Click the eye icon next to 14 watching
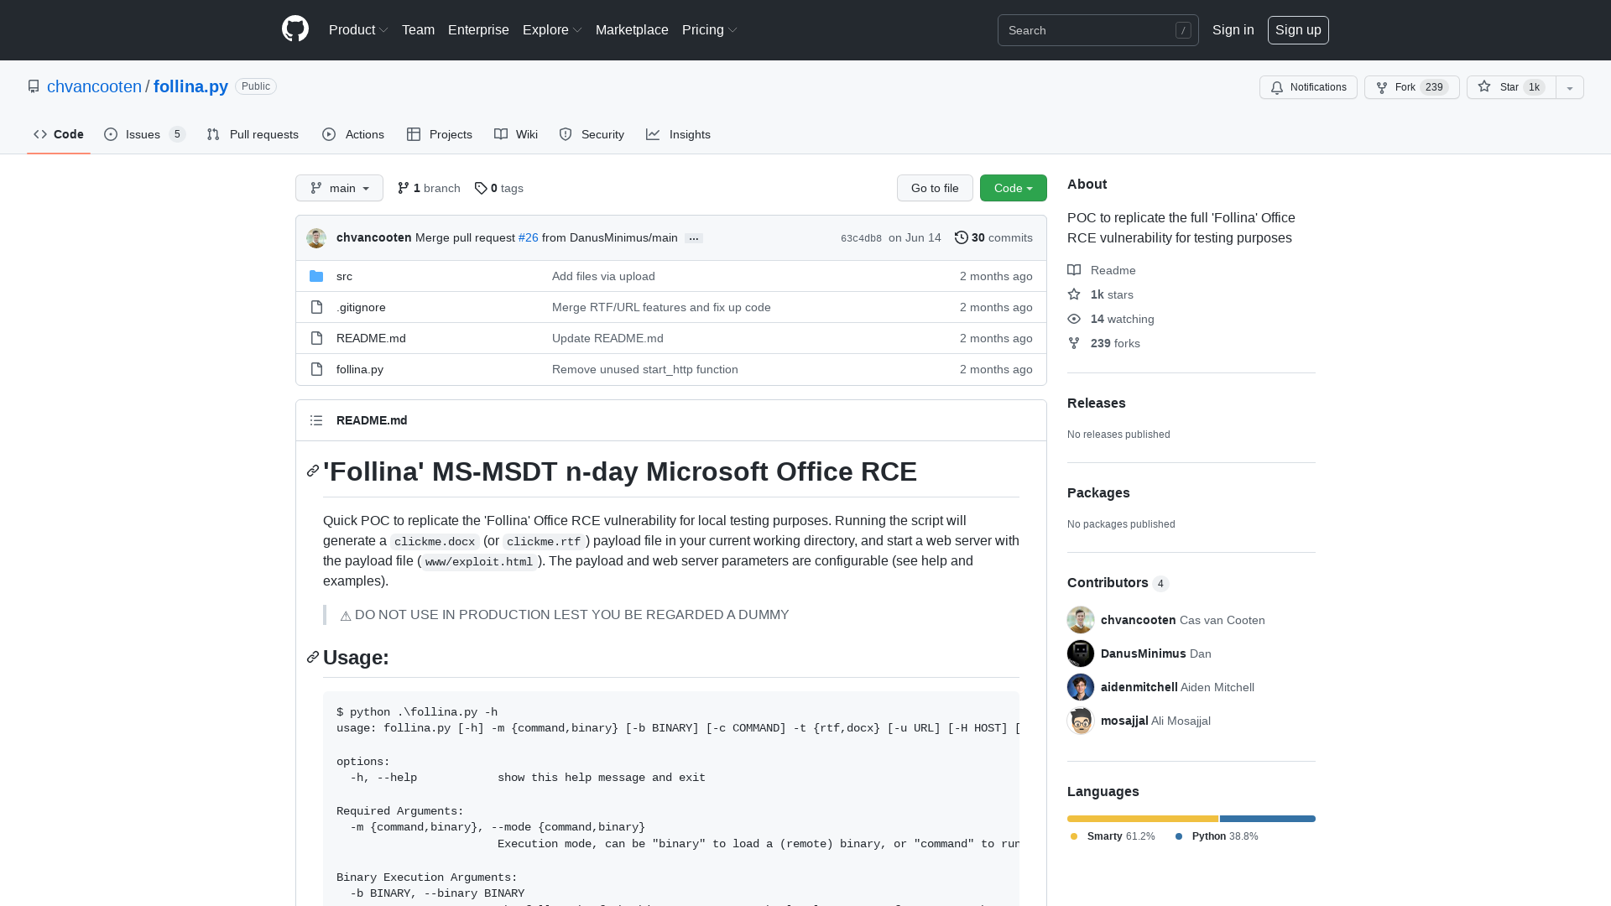Image resolution: width=1611 pixels, height=906 pixels. pyautogui.click(x=1074, y=319)
